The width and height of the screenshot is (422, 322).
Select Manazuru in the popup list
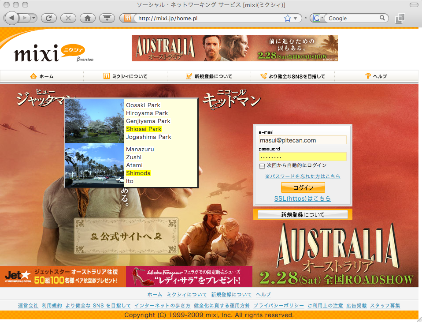click(x=140, y=149)
